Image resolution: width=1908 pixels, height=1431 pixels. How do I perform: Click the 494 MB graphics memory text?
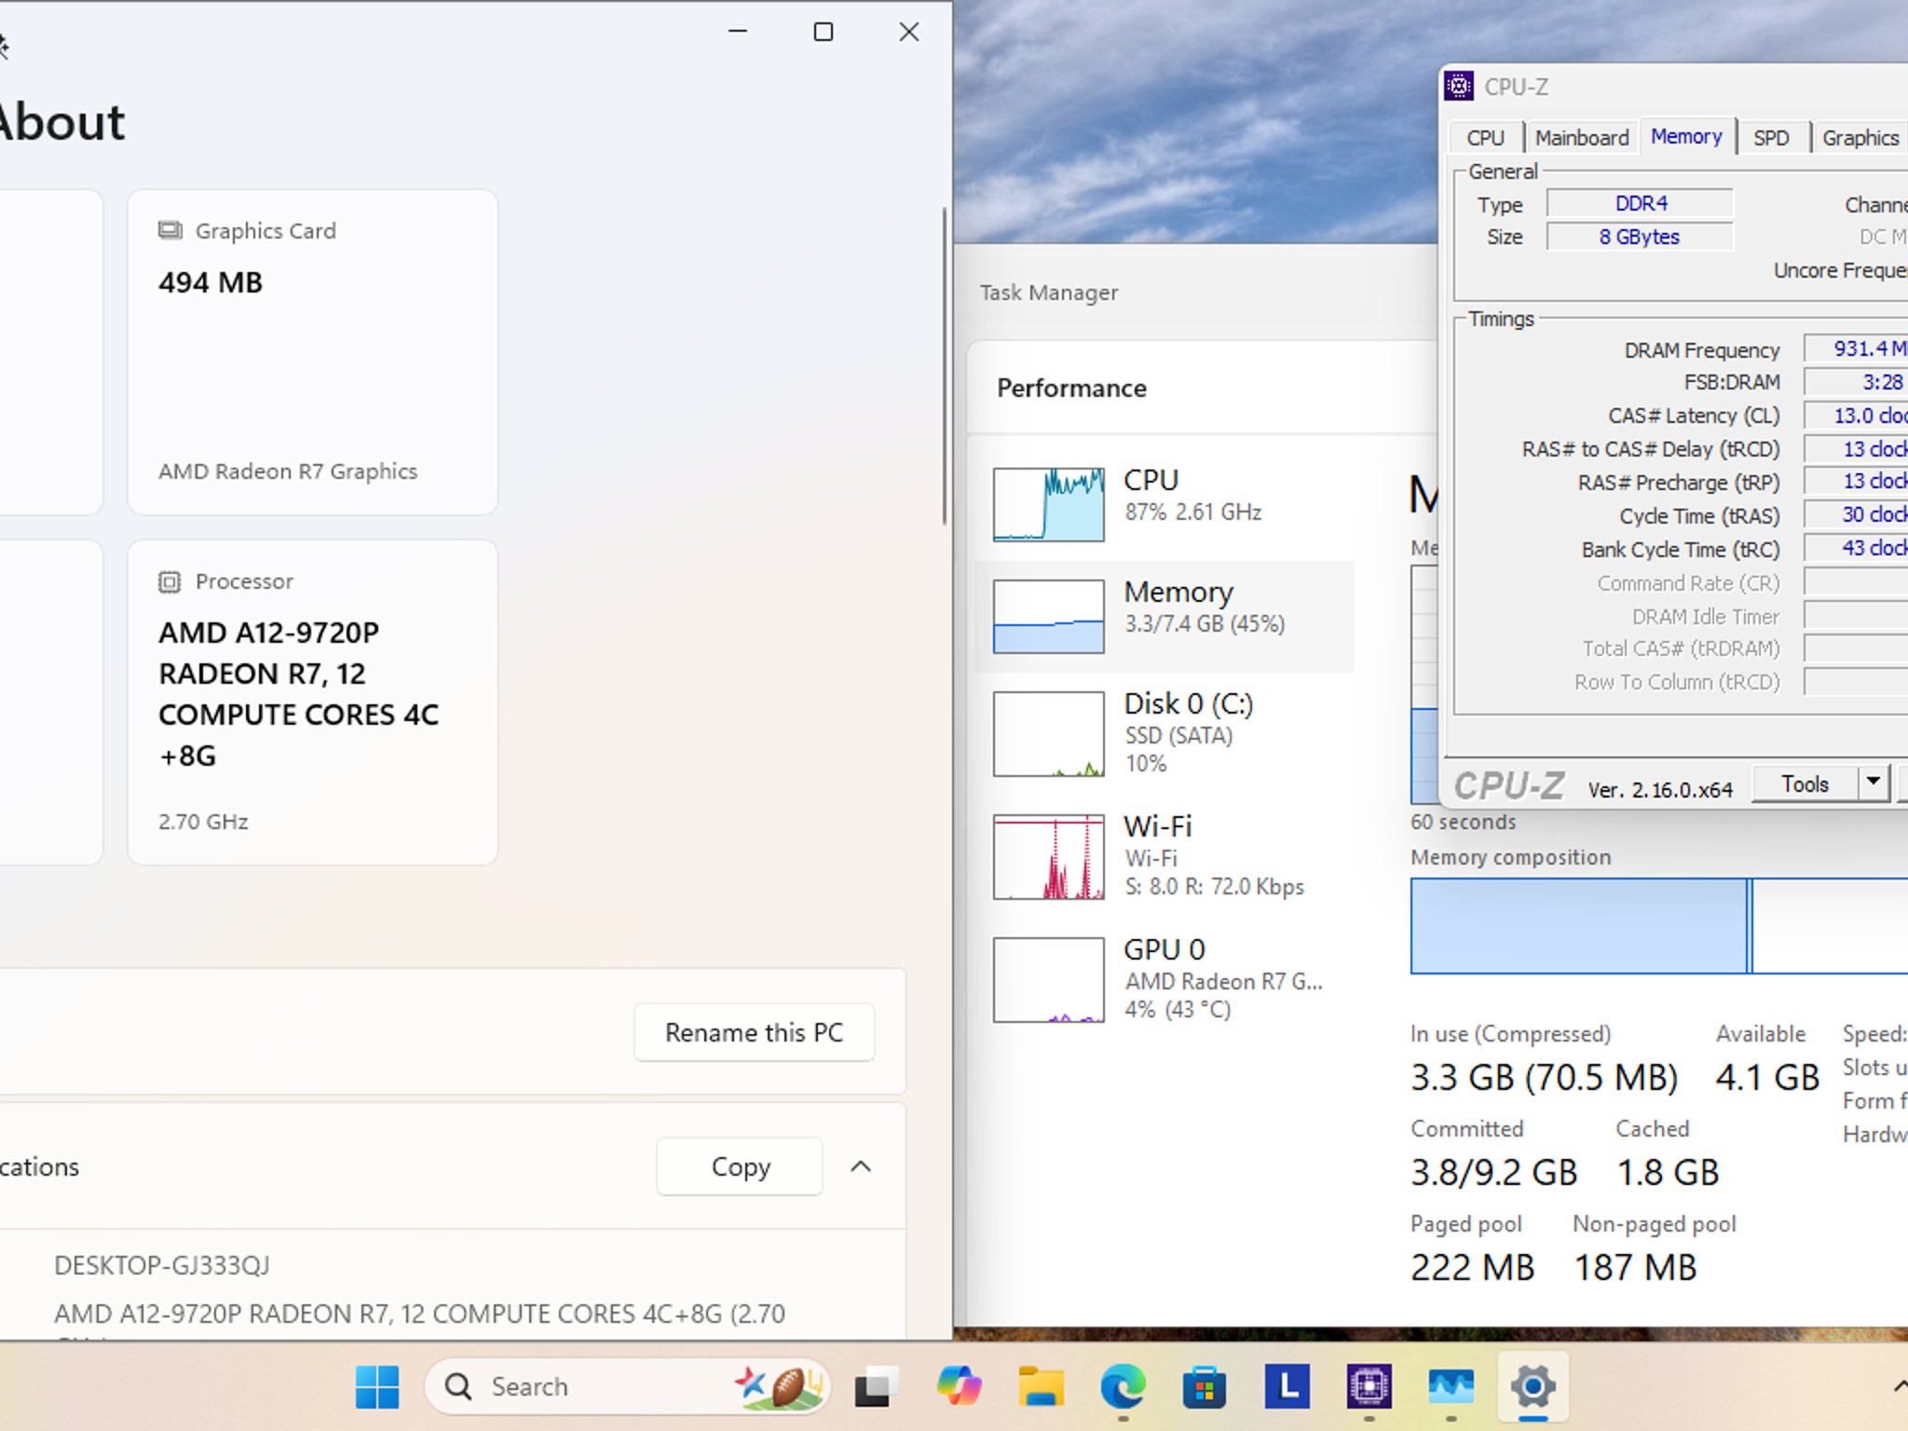pos(211,282)
